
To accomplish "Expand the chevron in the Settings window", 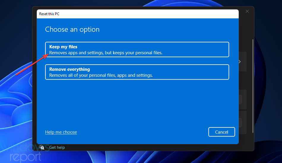I will 240,62.
